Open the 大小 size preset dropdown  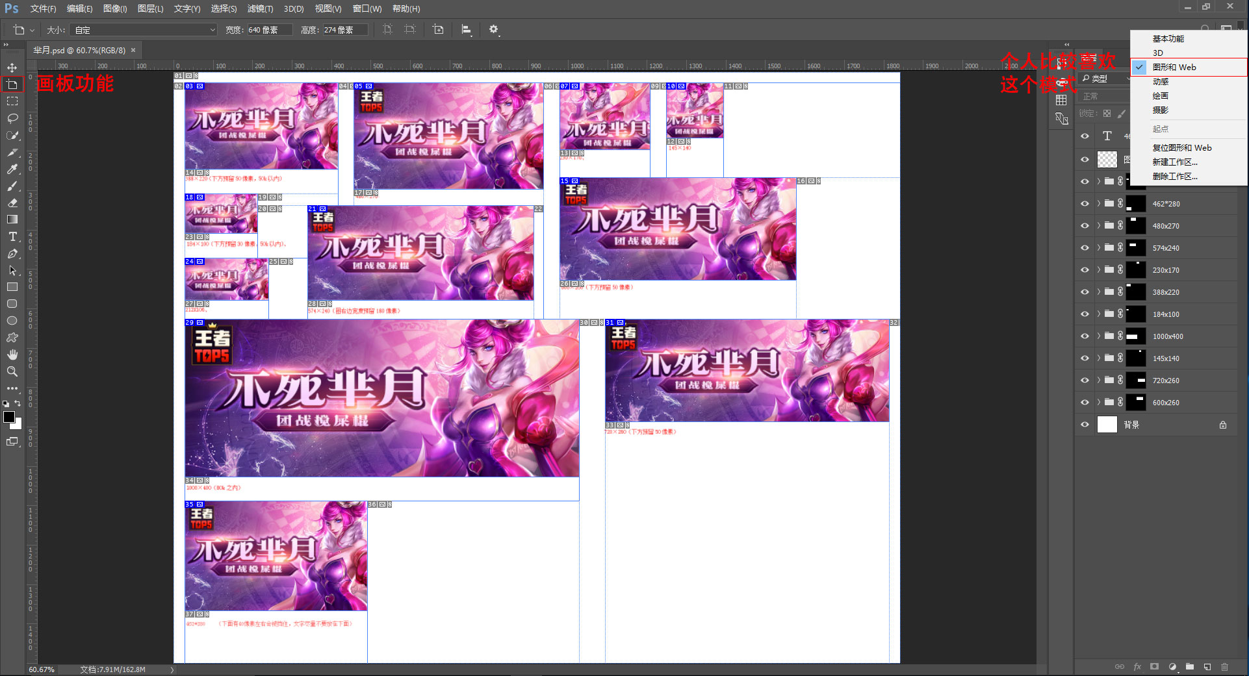(144, 30)
